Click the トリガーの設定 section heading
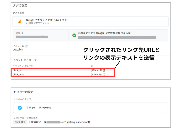The height and width of the screenshot is (130, 192). (21, 92)
